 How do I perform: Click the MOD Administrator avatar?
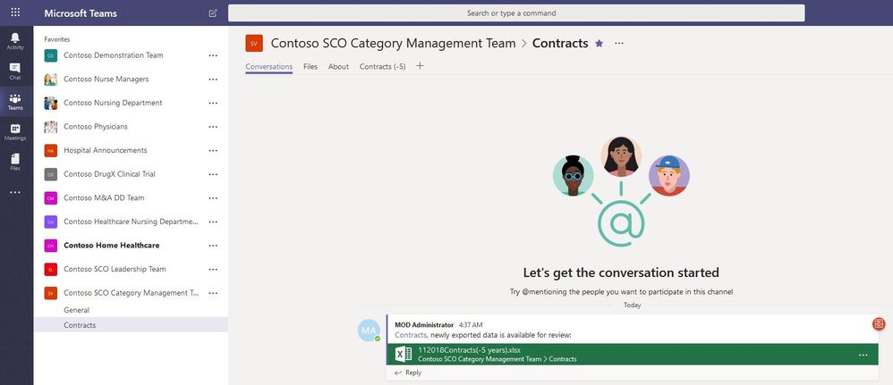pyautogui.click(x=369, y=331)
